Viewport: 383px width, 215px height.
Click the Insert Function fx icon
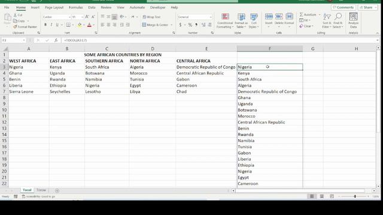click(56, 40)
